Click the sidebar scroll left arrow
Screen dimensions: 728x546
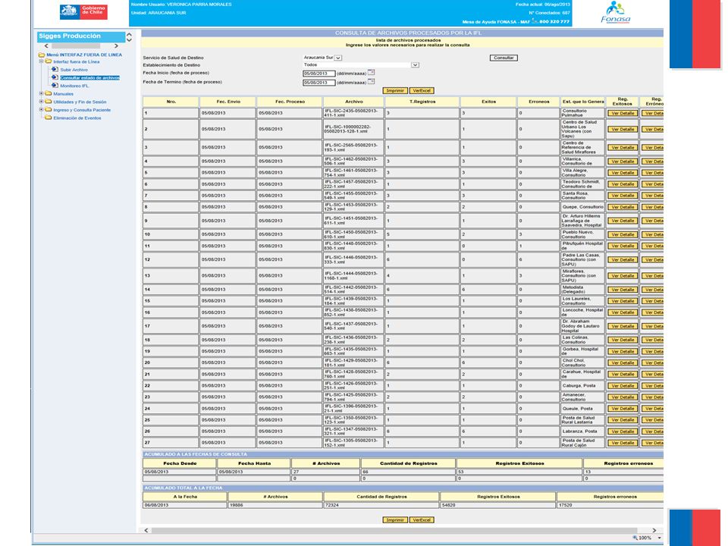pyautogui.click(x=46, y=46)
